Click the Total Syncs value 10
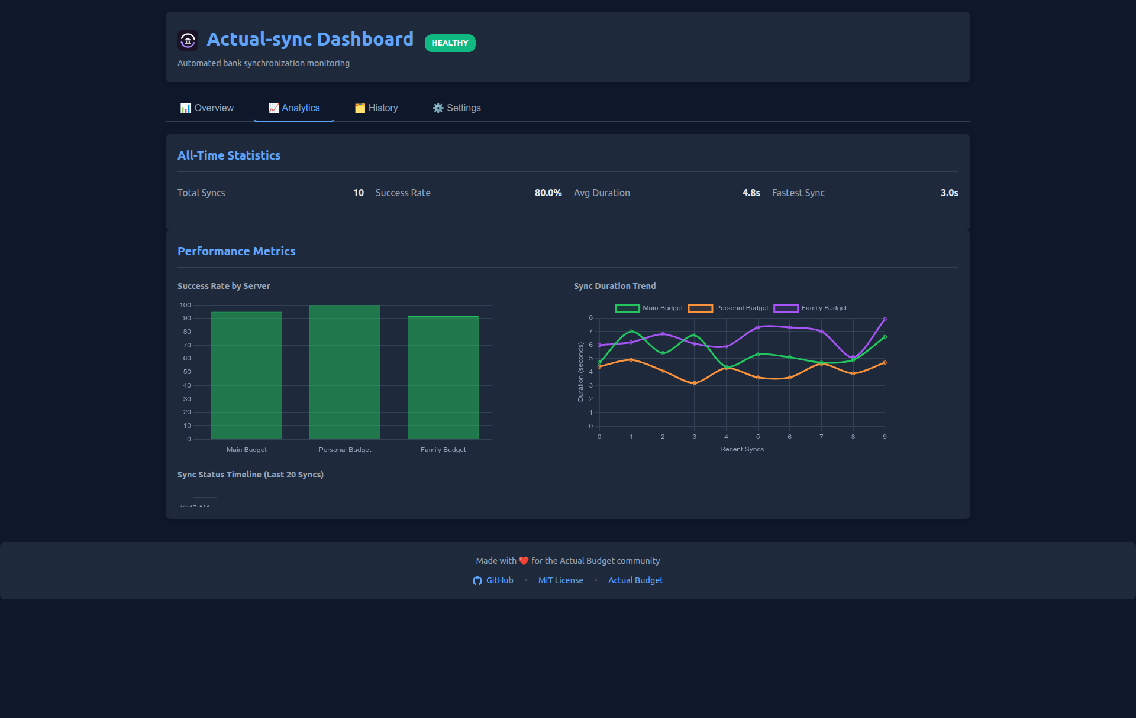1136x718 pixels. pos(359,193)
